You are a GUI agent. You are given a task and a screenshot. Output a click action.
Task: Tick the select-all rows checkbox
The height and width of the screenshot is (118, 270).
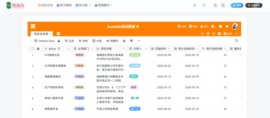(33, 49)
